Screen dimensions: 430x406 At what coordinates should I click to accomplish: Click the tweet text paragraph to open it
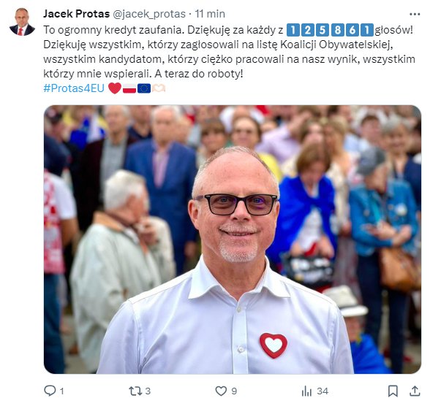229,52
